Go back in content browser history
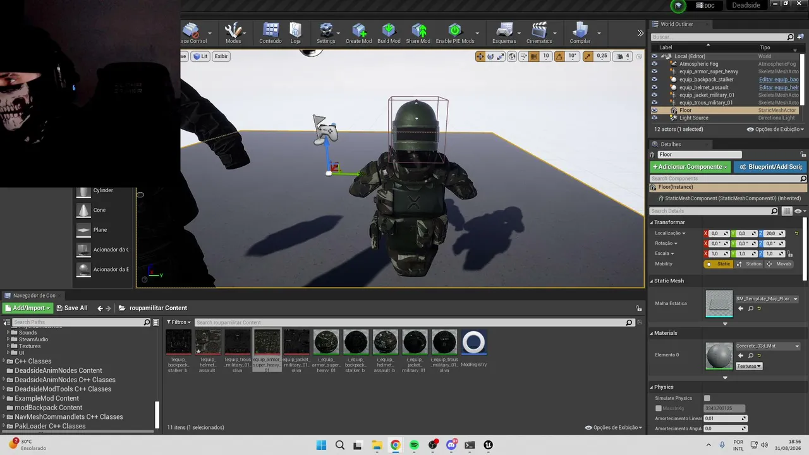Image resolution: width=809 pixels, height=455 pixels. point(100,308)
